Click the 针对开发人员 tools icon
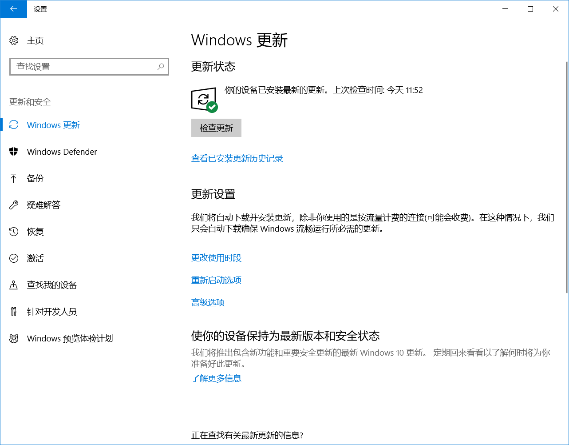 click(14, 312)
